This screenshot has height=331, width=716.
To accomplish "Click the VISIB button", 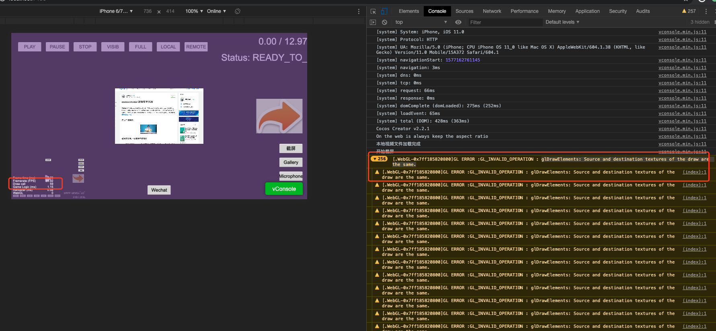I will [113, 47].
